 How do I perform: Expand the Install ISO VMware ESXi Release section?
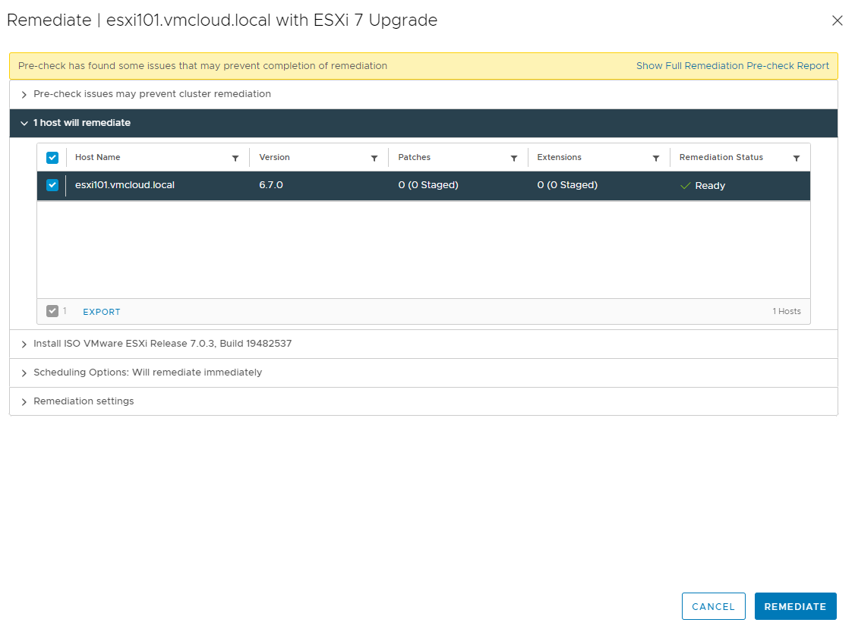(24, 343)
